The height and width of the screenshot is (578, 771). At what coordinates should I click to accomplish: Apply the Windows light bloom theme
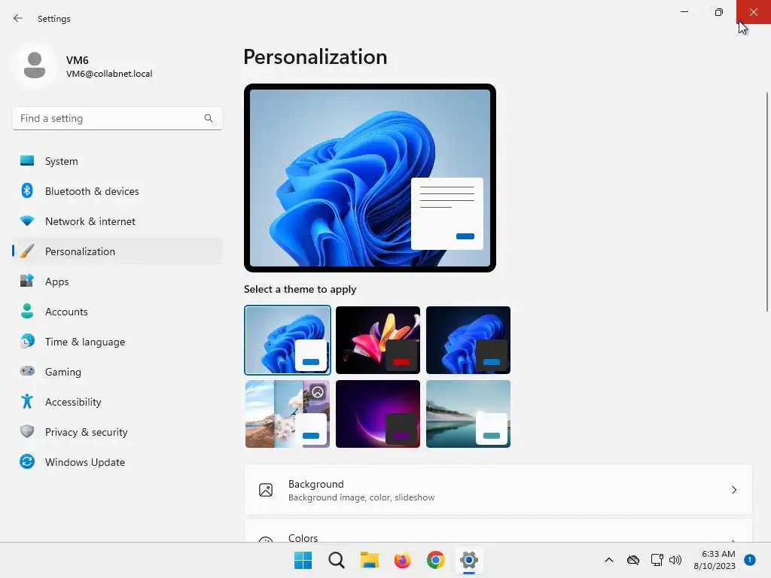[287, 339]
